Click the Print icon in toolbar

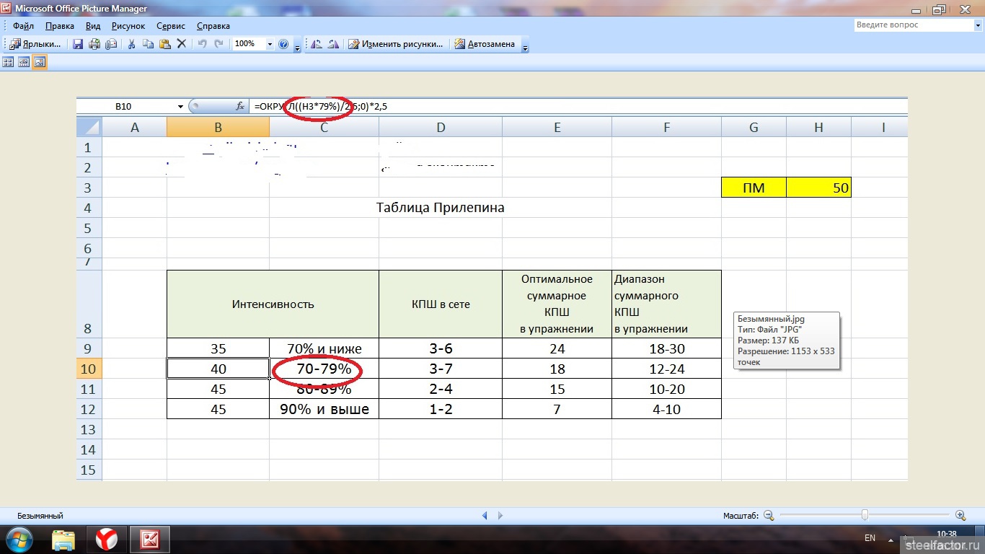(x=94, y=44)
